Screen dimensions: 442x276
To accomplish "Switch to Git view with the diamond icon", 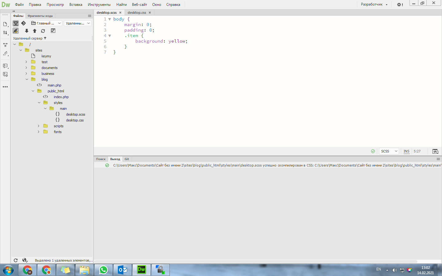I will (23, 23).
